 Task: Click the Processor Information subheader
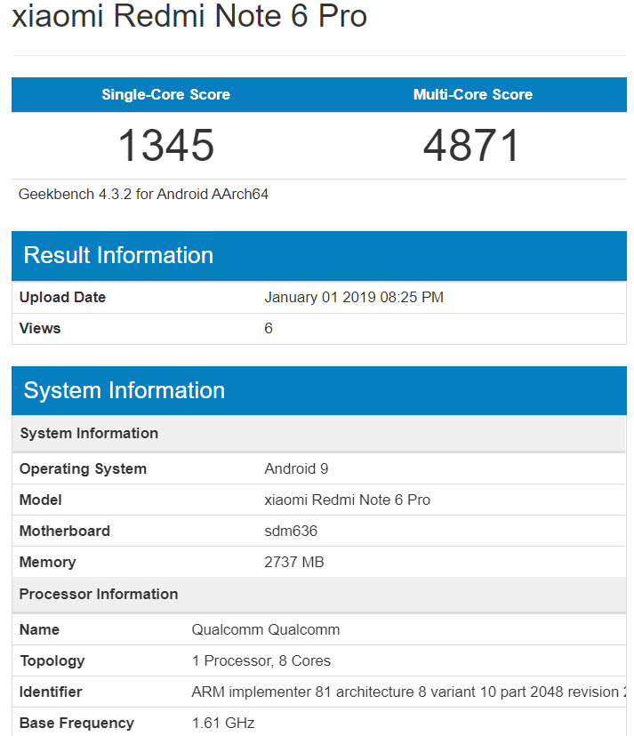pyautogui.click(x=319, y=595)
